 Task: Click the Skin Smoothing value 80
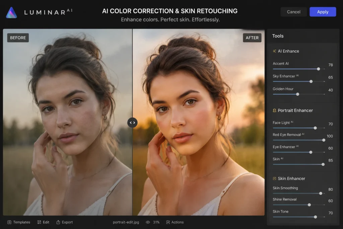[331, 189]
